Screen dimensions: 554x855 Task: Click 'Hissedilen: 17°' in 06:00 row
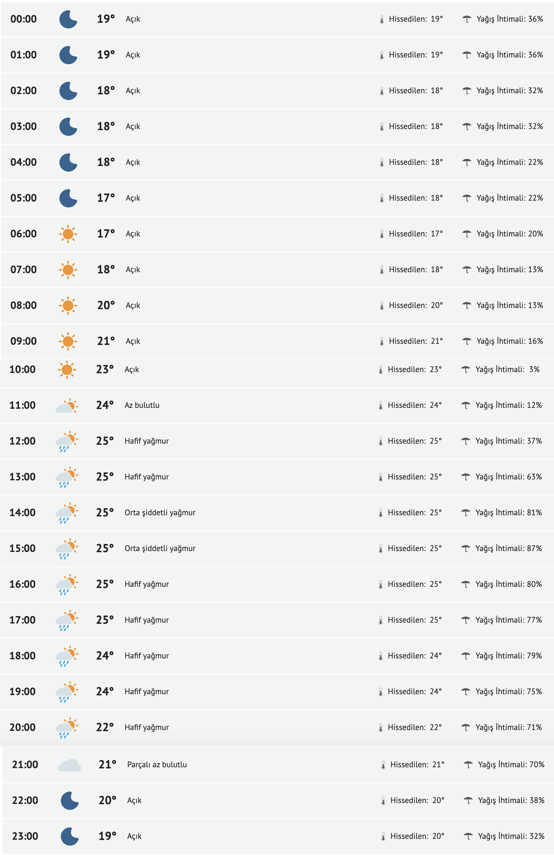[416, 234]
